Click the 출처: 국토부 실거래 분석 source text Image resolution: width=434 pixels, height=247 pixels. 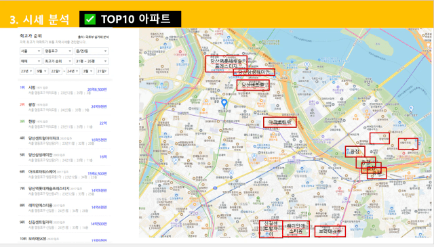coord(94,37)
